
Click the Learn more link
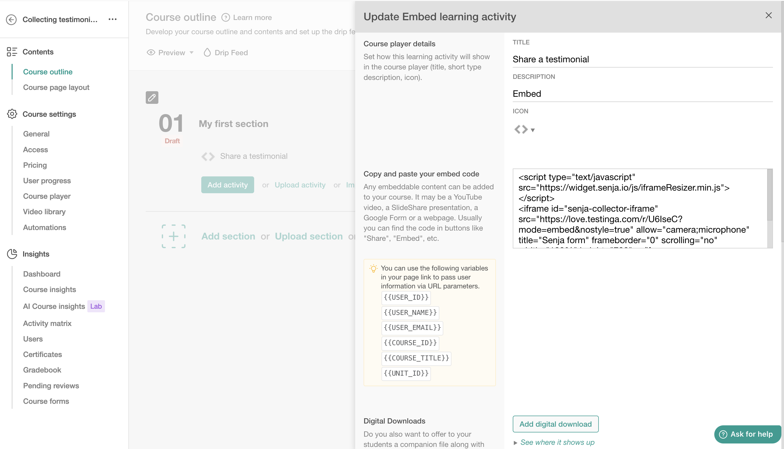click(x=252, y=18)
